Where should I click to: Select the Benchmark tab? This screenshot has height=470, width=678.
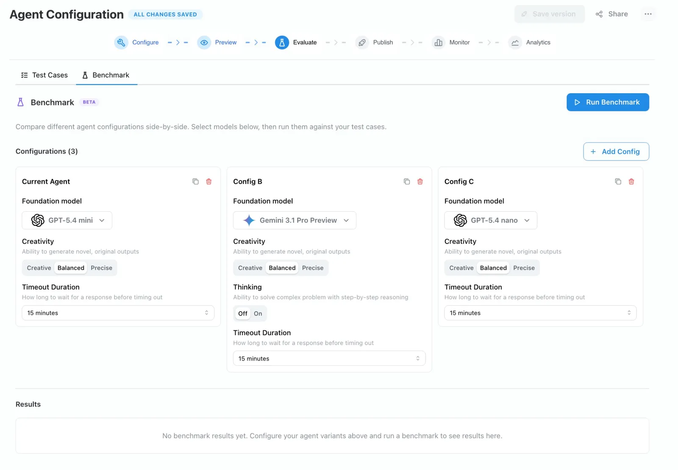tap(106, 75)
